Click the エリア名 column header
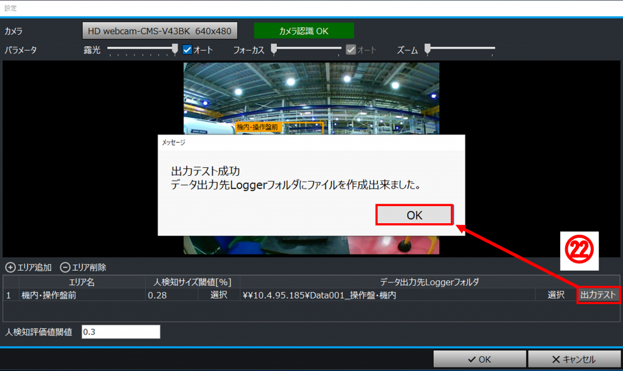 [82, 282]
